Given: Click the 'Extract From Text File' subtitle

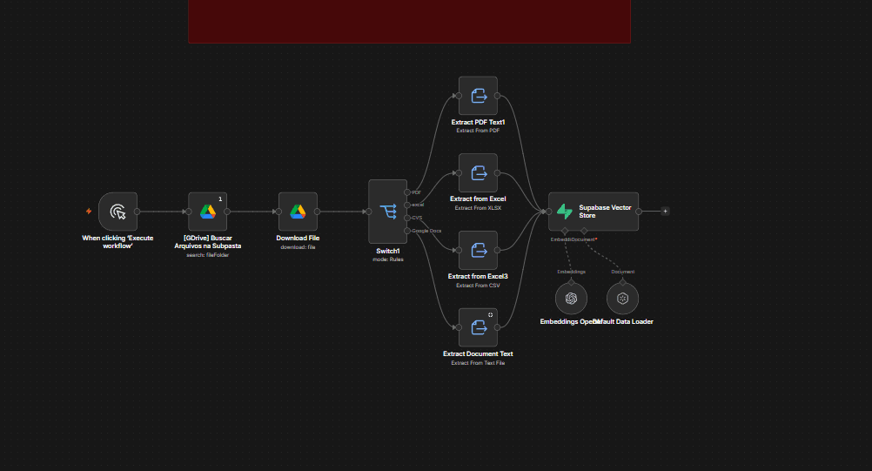Looking at the screenshot, I should click(x=478, y=362).
